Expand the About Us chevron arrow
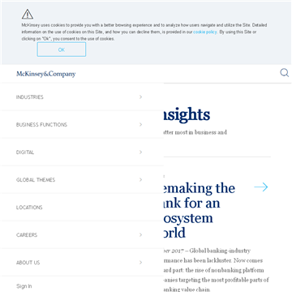This screenshot has height=292, width=292. tap(140, 262)
